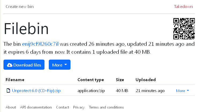The height and width of the screenshot is (112, 197).
Task: Expand the More menu in file row
Action: point(182,91)
